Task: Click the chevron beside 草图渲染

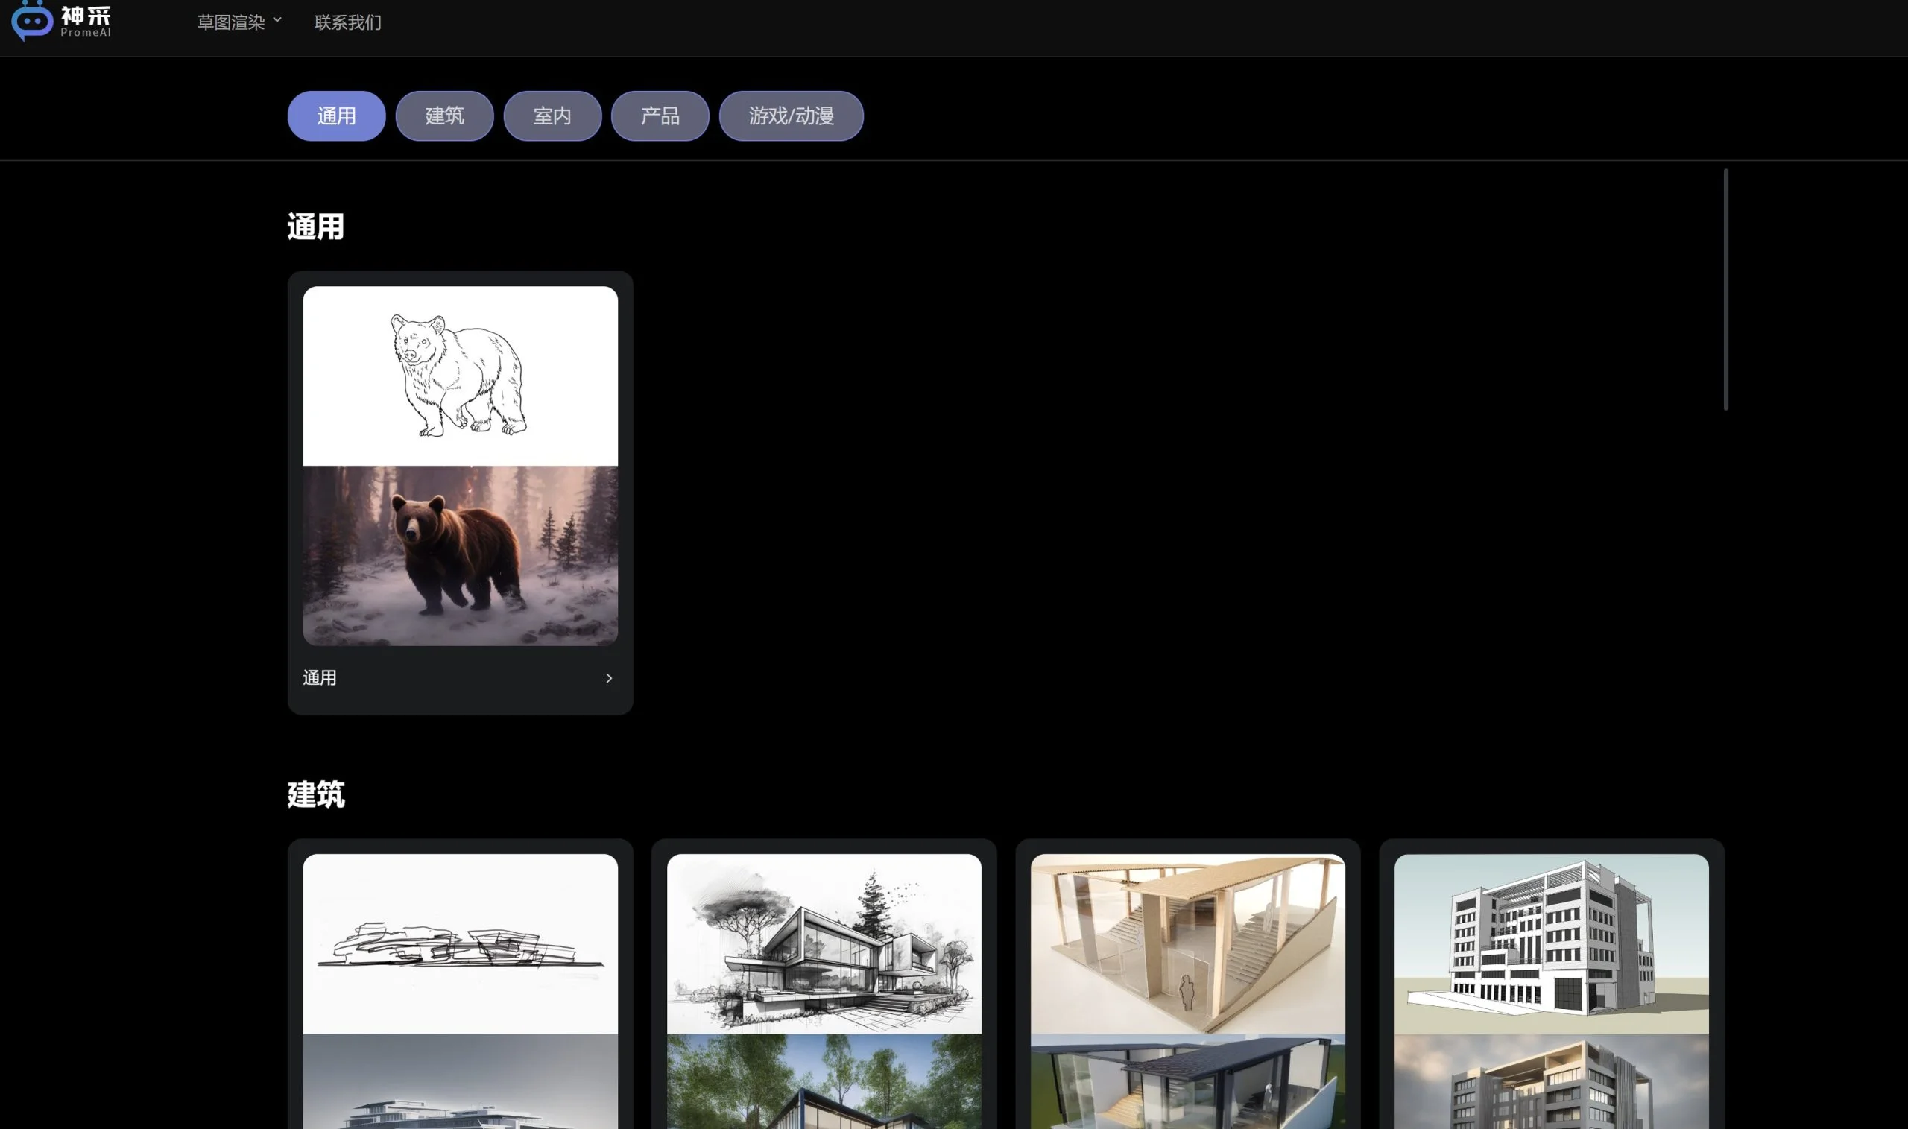Action: 277,21
